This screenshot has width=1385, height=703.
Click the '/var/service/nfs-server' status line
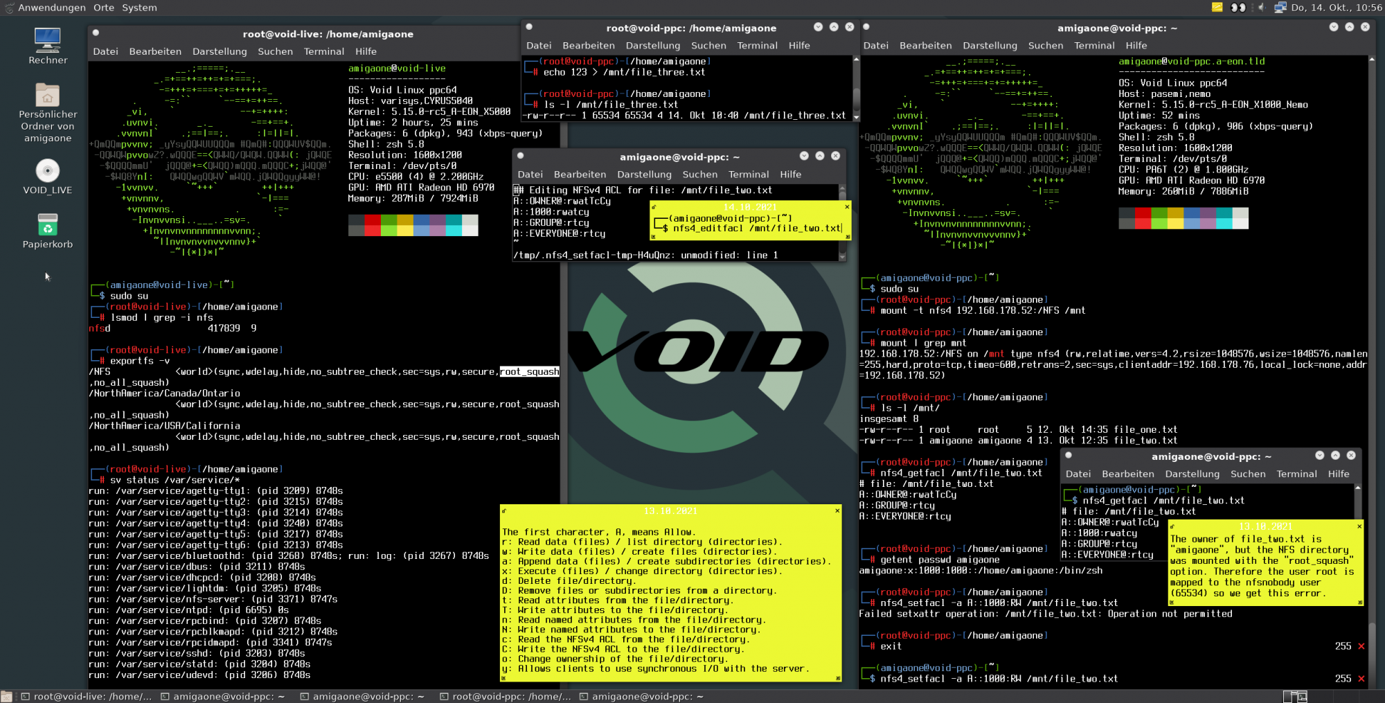[213, 599]
